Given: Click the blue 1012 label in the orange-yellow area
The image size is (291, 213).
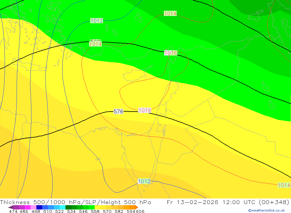Looking at the screenshot, I should [144, 181].
